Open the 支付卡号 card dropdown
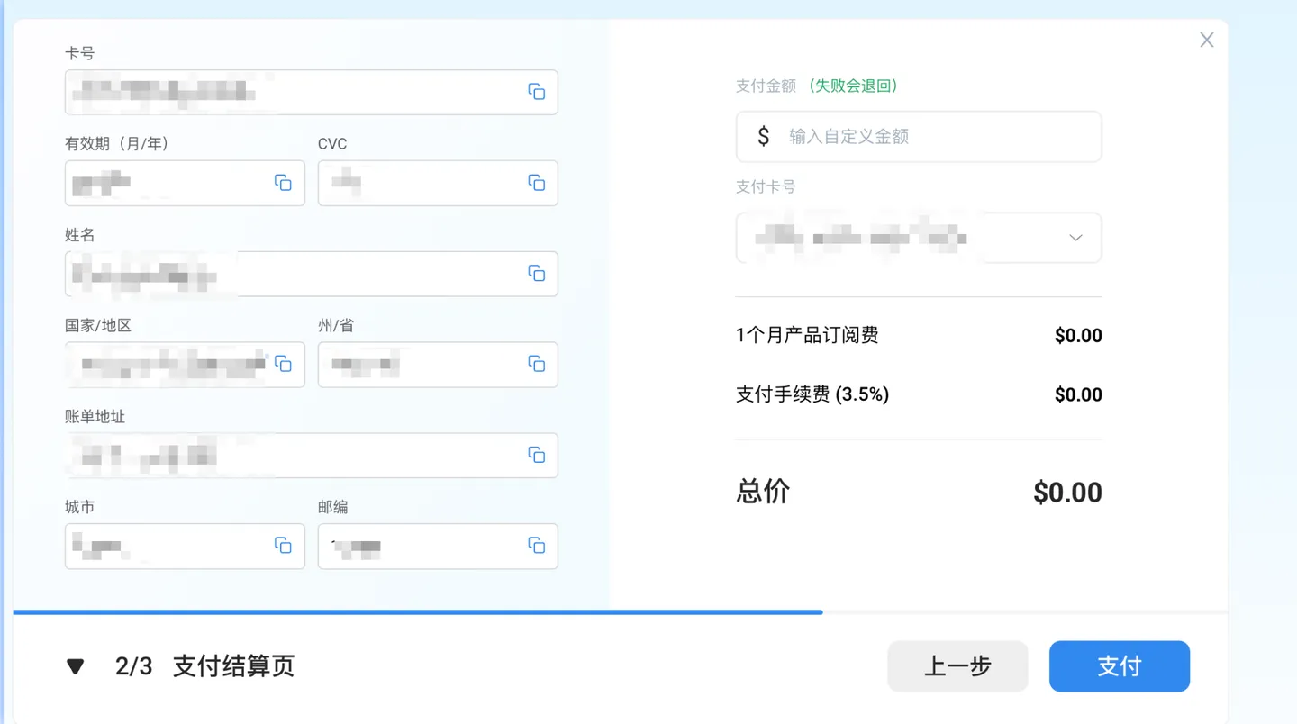1297x724 pixels. click(x=1075, y=237)
